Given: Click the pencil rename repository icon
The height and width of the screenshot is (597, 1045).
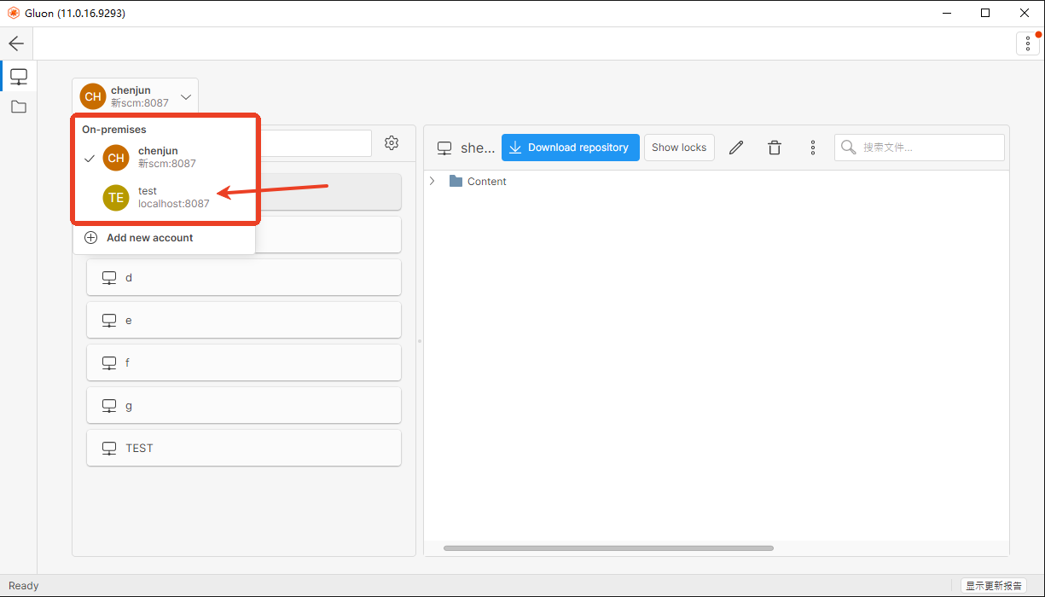Looking at the screenshot, I should tap(736, 148).
